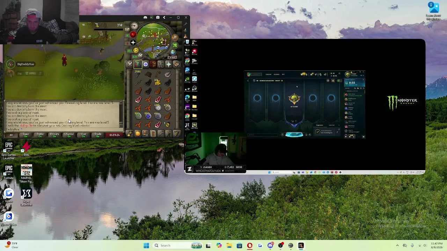
Task: Open the Music Player harp tab
Action: pyautogui.click(x=176, y=134)
